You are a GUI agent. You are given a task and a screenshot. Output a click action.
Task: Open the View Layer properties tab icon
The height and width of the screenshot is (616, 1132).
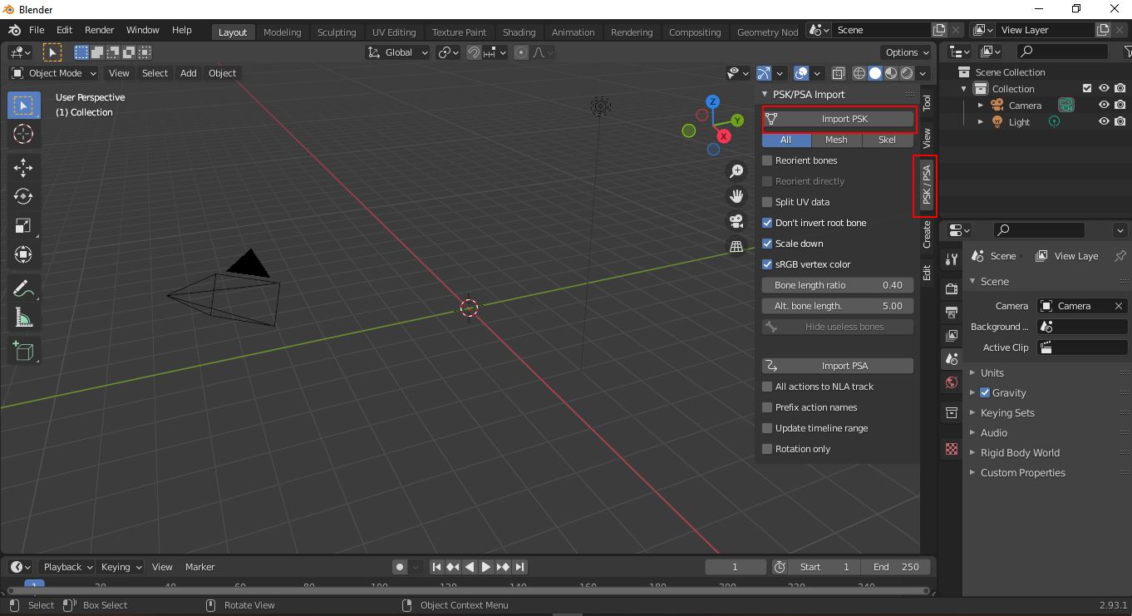click(952, 335)
